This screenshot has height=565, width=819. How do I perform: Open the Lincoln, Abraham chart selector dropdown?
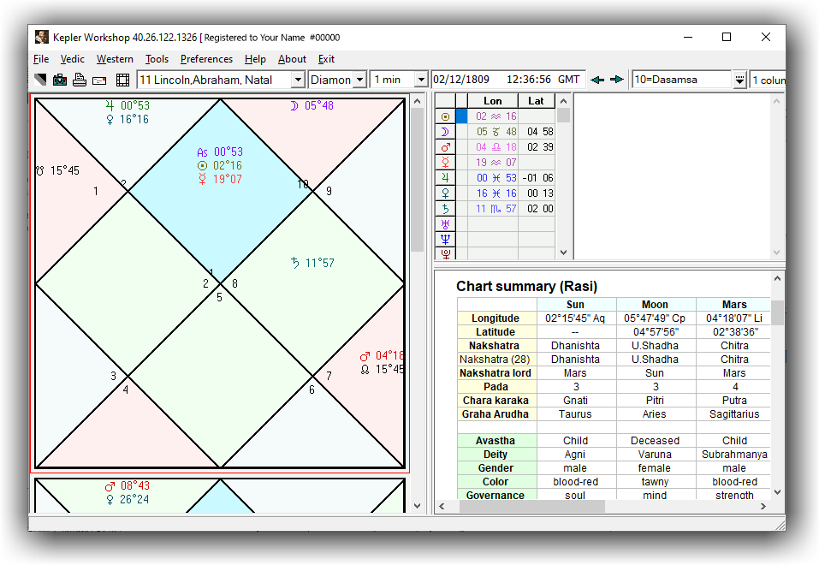click(298, 80)
